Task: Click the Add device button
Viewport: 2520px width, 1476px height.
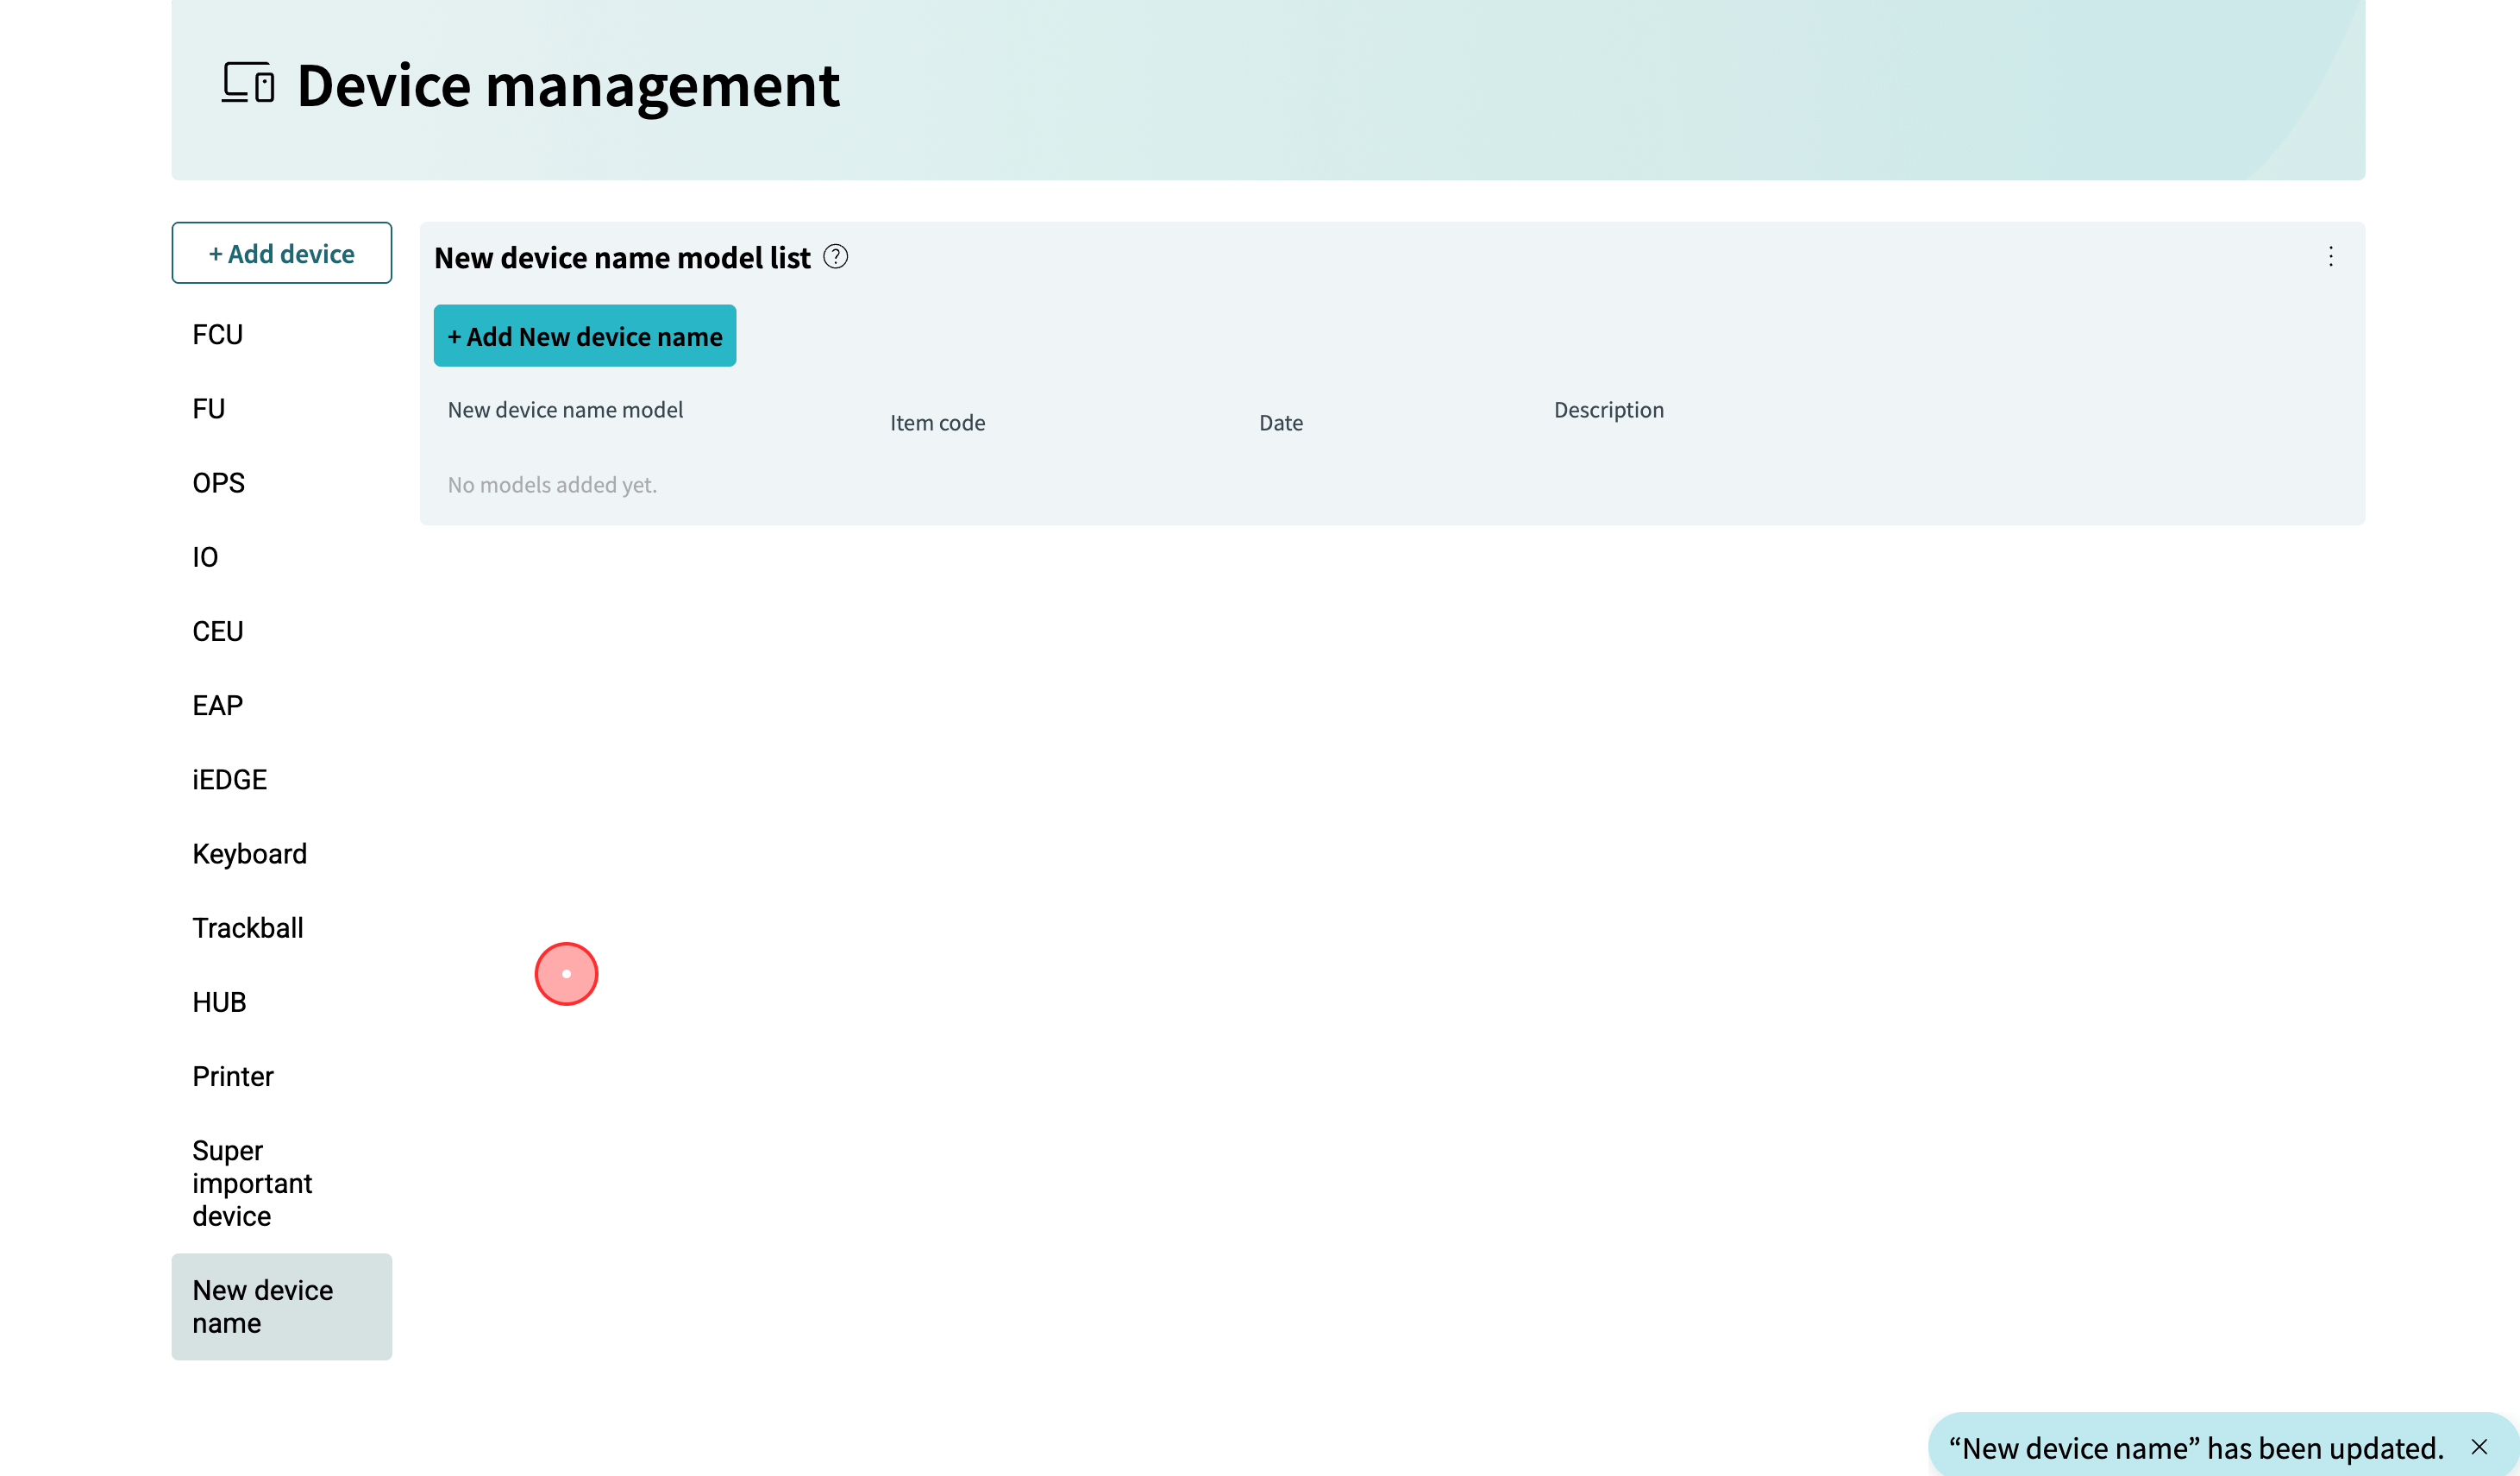Action: (281, 253)
